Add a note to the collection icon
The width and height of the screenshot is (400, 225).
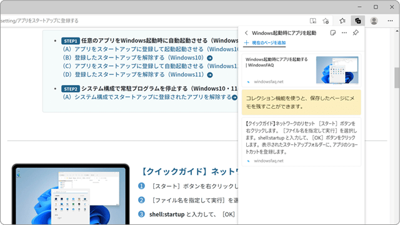pyautogui.click(x=332, y=32)
